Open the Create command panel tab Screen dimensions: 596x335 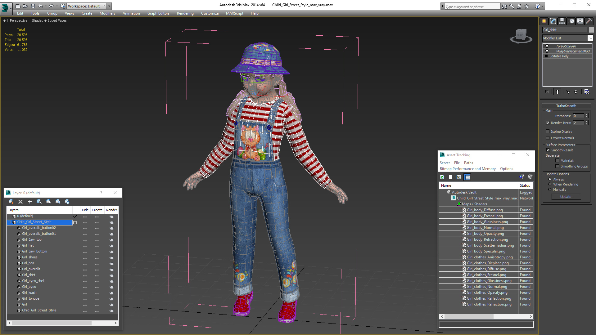pyautogui.click(x=544, y=21)
